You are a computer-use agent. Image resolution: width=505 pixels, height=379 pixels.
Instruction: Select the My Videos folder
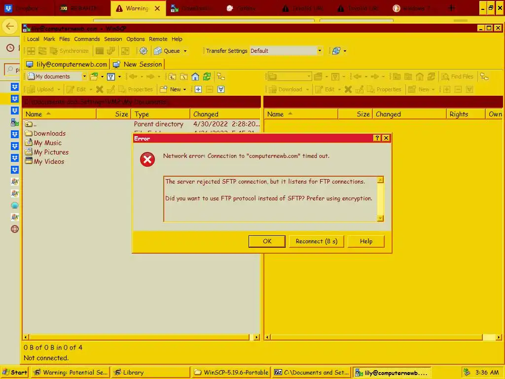[x=45, y=161]
